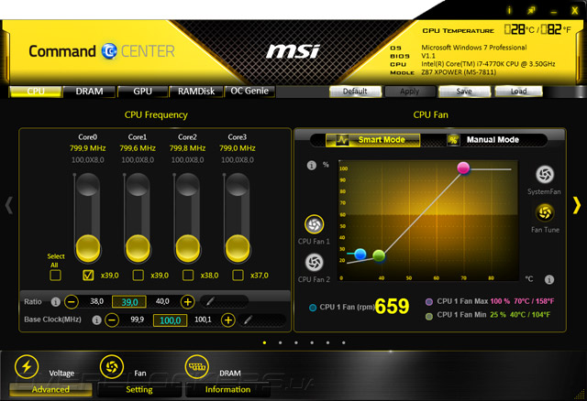Click info icon beside °C axis label

[x=549, y=279]
